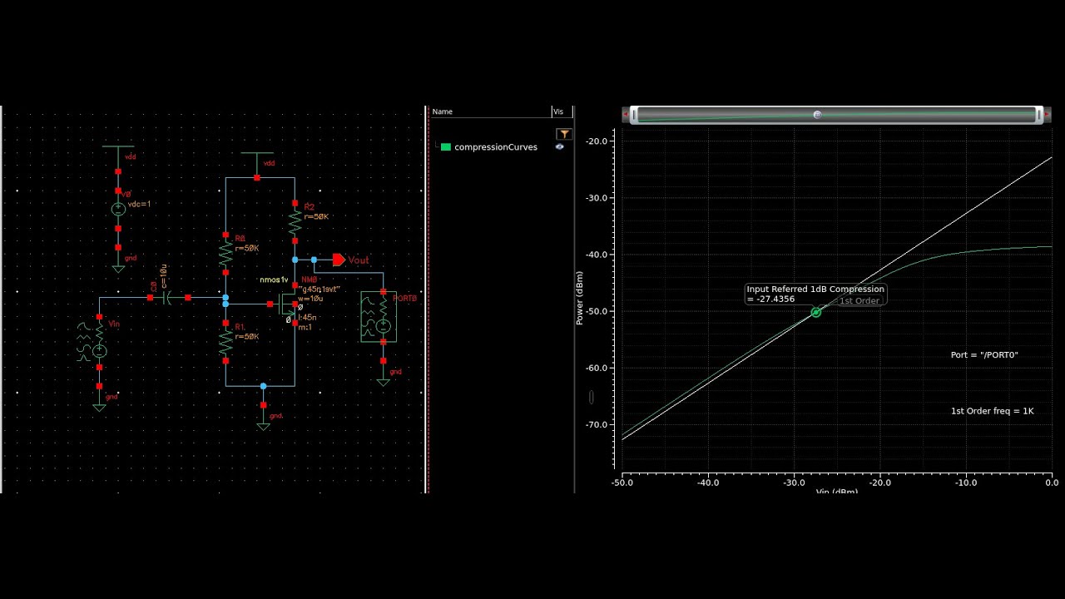The width and height of the screenshot is (1065, 599).
Task: Click the 1dB compression marker point on curve
Action: point(816,312)
